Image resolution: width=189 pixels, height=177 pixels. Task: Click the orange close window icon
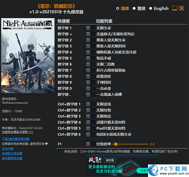point(181,8)
